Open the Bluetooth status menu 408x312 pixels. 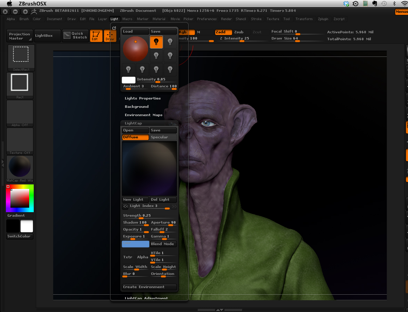click(x=394, y=3)
